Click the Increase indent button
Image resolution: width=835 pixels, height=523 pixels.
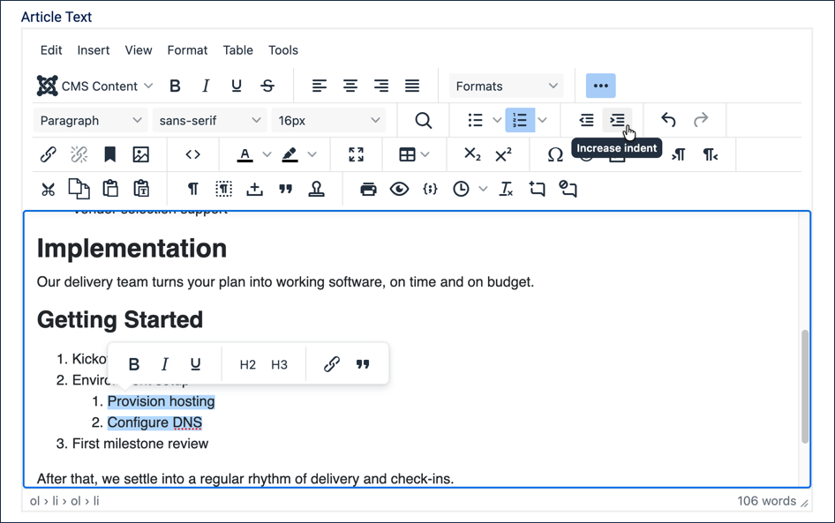pos(617,120)
